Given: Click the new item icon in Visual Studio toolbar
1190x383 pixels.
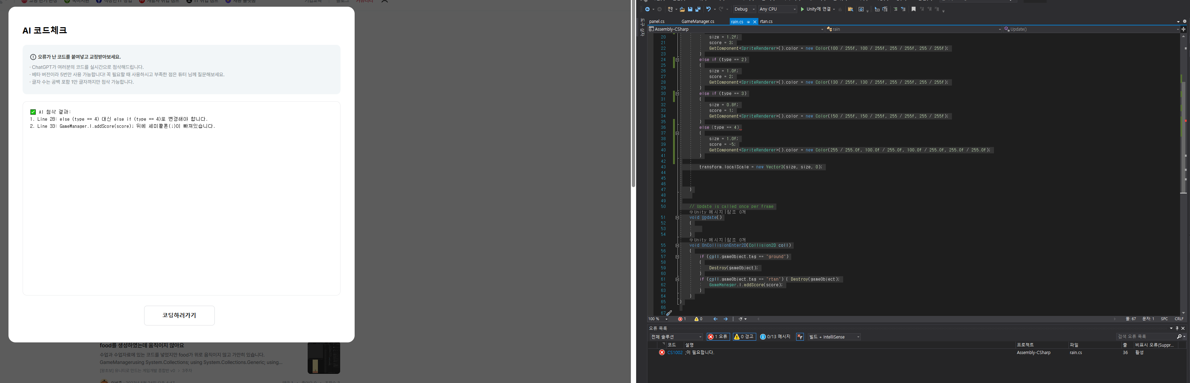Looking at the screenshot, I should coord(670,9).
